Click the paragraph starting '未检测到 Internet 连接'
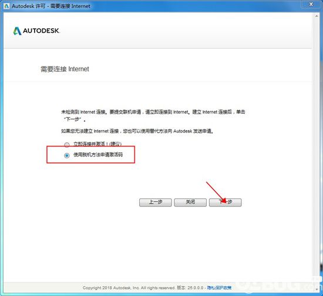Screen dimensions: 323x296 [x=153, y=115]
